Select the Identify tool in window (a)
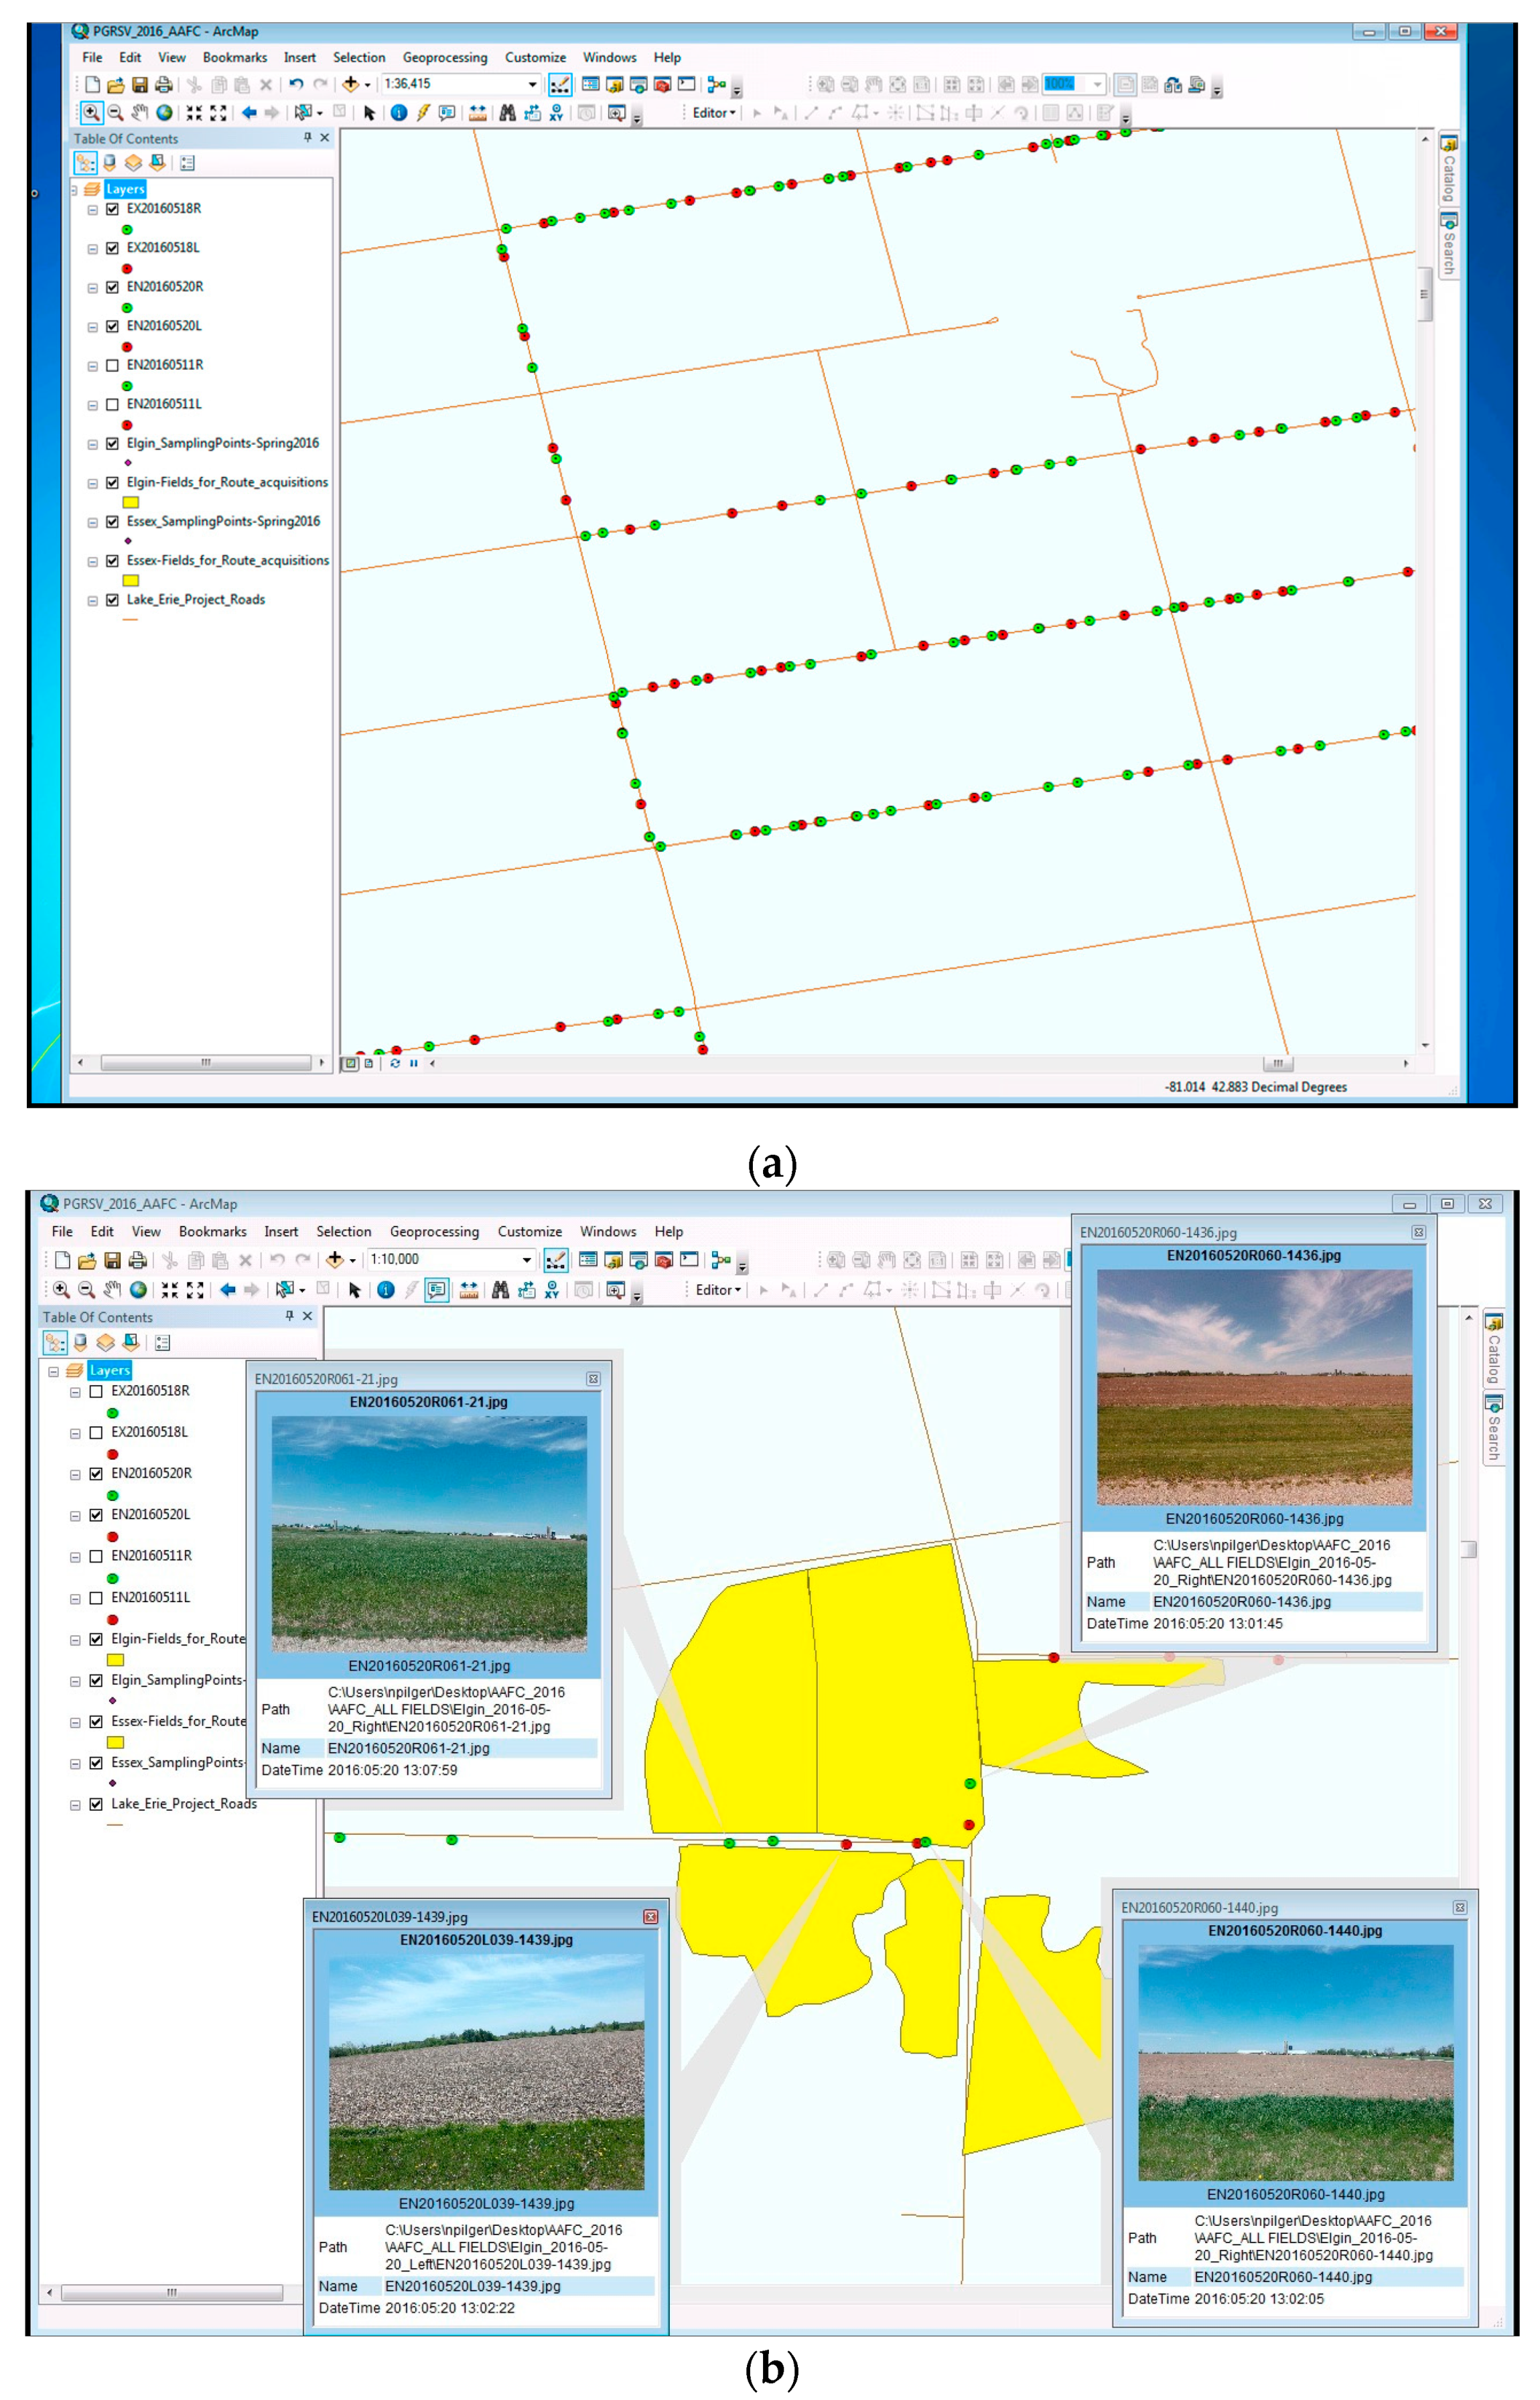 [x=399, y=113]
